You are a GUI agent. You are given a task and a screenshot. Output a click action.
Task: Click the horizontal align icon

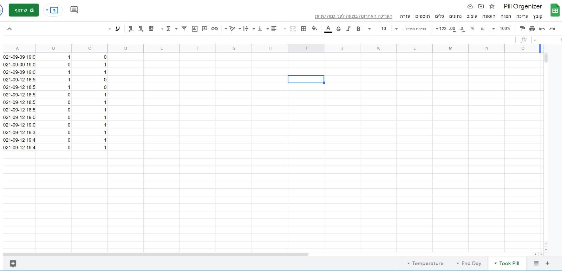pyautogui.click(x=274, y=29)
